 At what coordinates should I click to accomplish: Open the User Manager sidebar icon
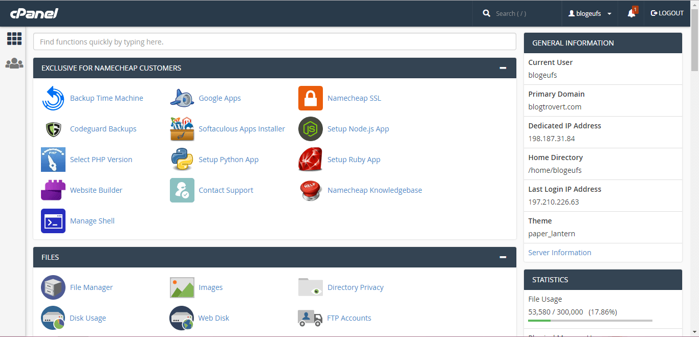click(x=14, y=63)
